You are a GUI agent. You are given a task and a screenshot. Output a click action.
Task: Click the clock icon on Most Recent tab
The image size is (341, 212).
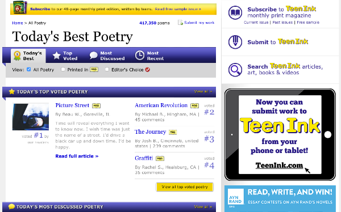(x=140, y=56)
